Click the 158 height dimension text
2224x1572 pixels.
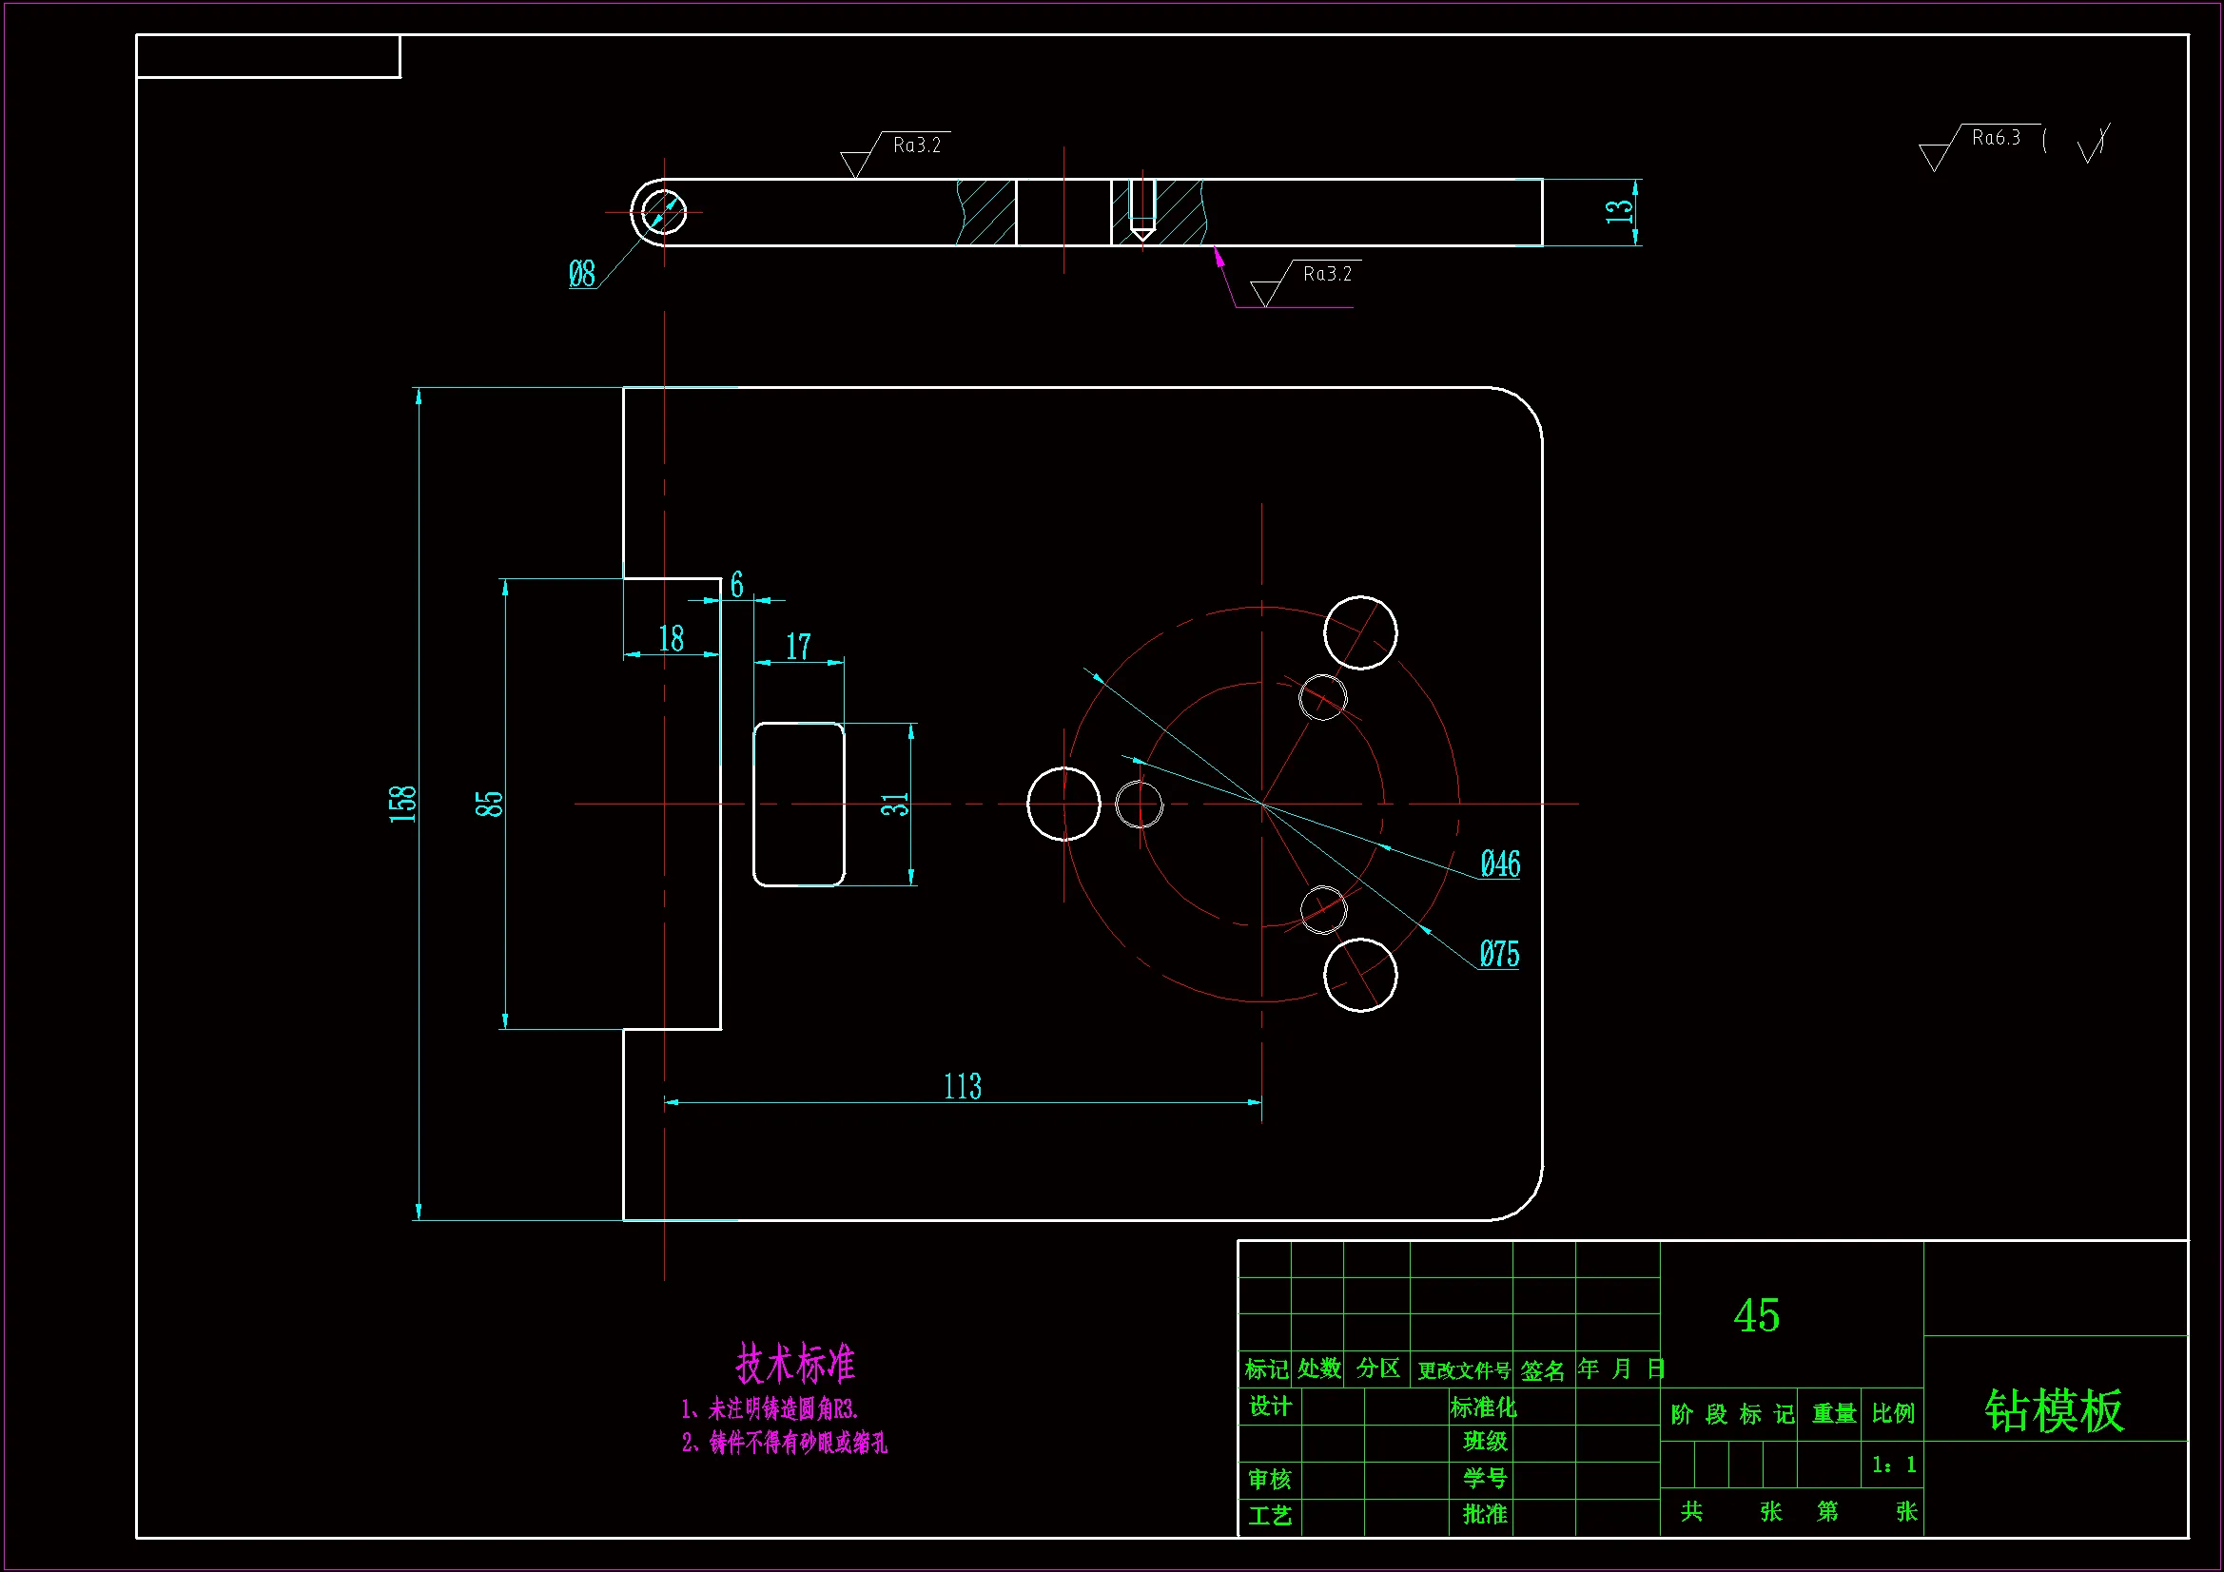click(x=402, y=804)
